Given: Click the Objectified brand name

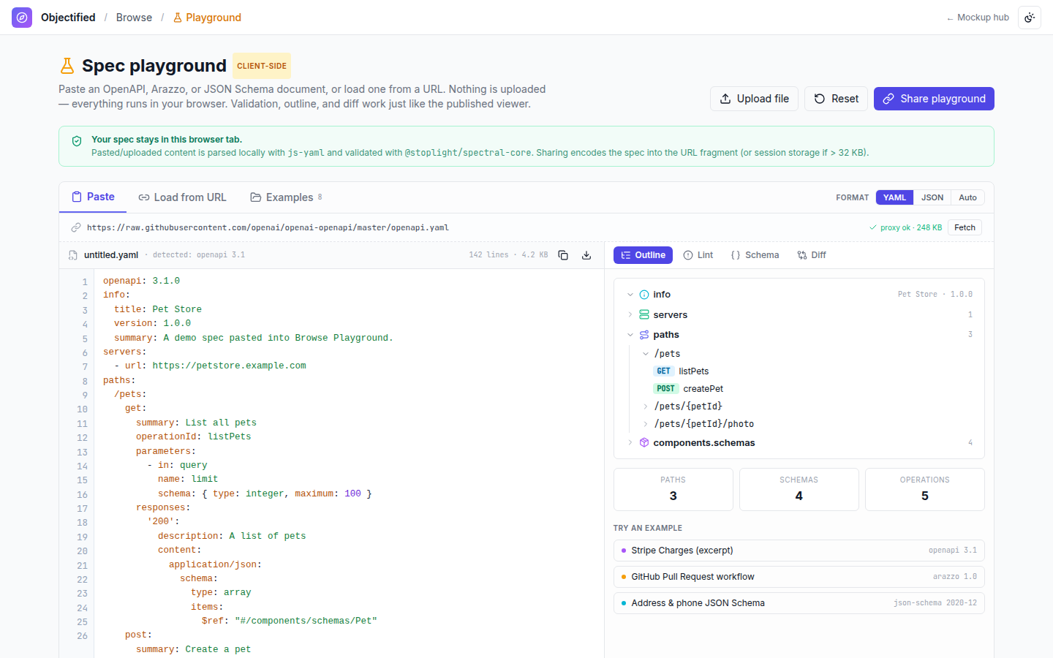Looking at the screenshot, I should tap(68, 18).
